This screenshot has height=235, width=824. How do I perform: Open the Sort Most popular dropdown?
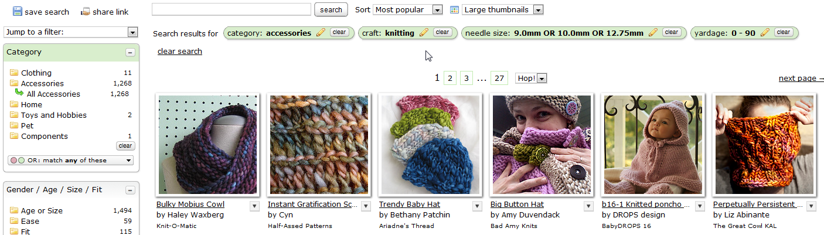click(408, 9)
